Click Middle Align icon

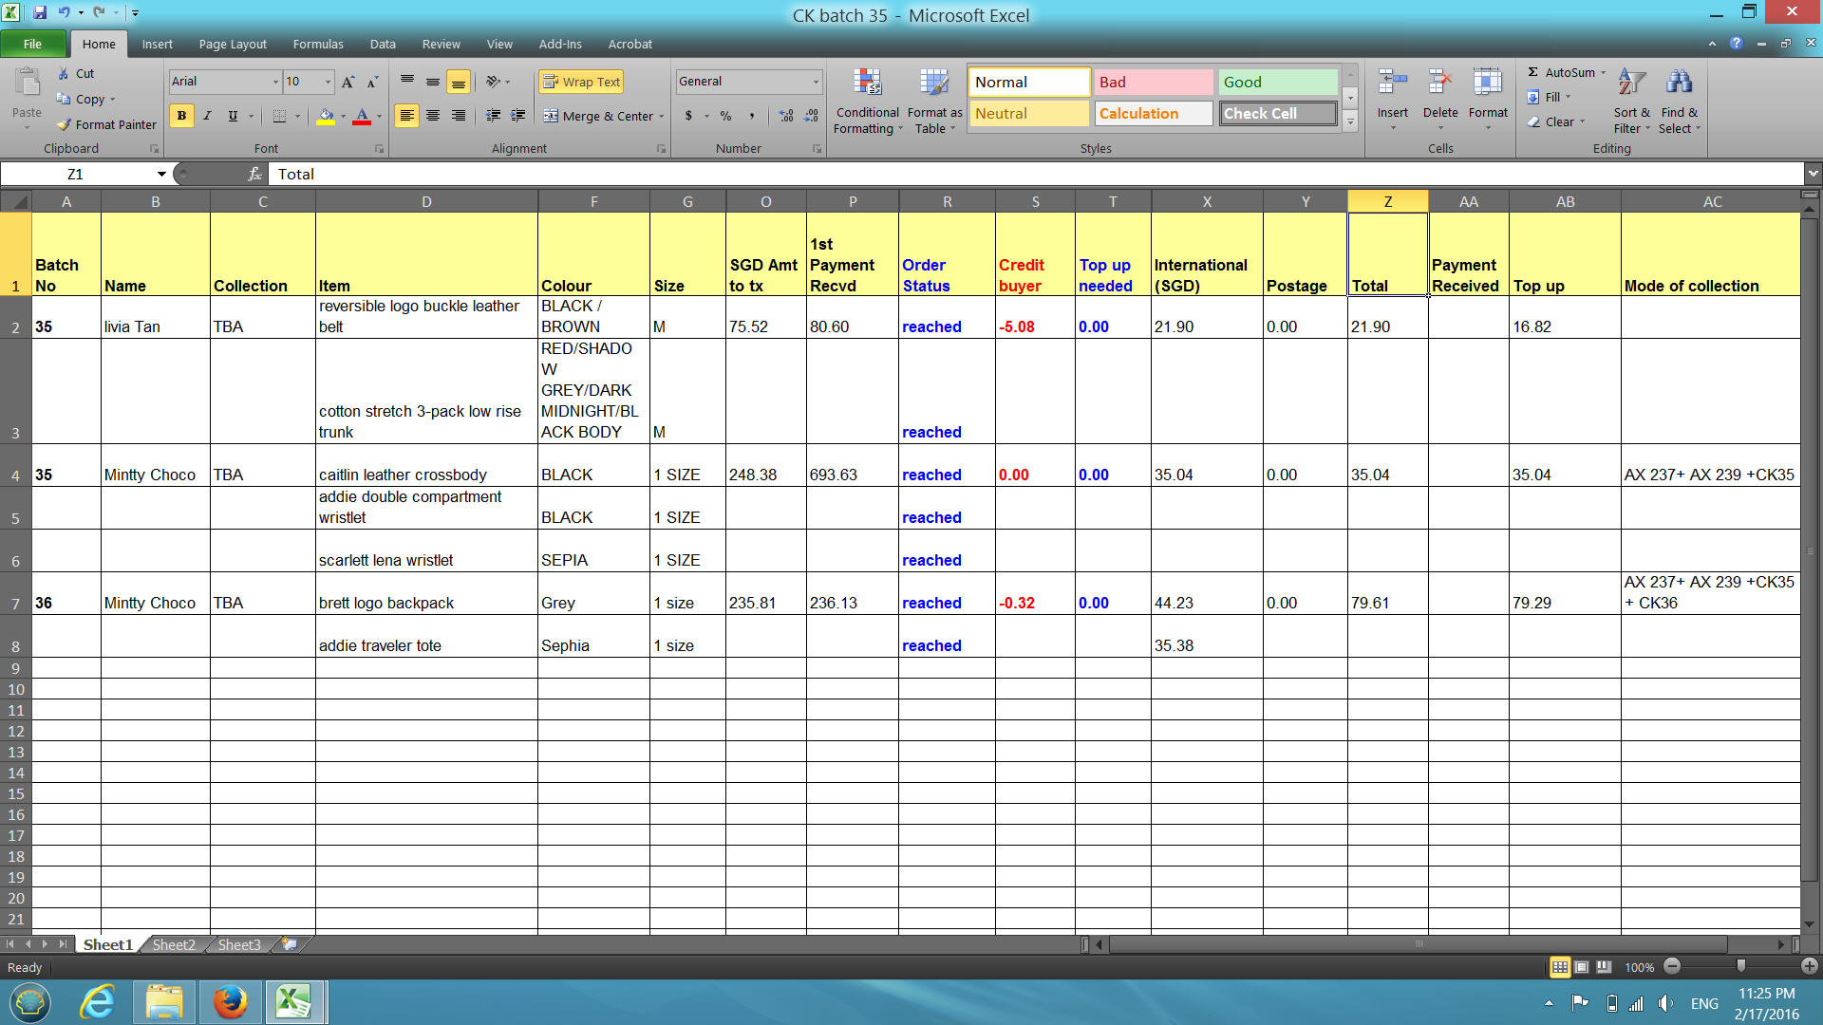point(432,82)
